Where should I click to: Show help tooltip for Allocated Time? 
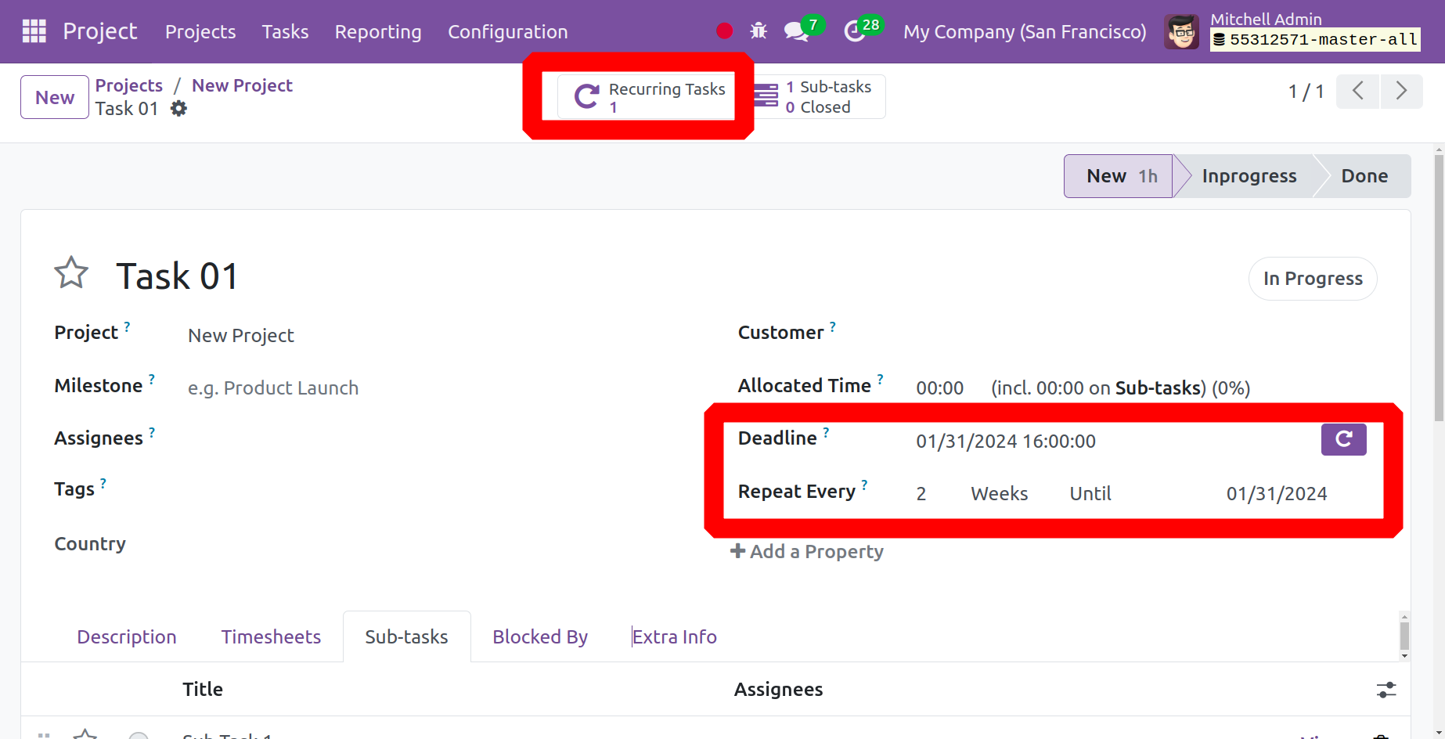coord(880,380)
